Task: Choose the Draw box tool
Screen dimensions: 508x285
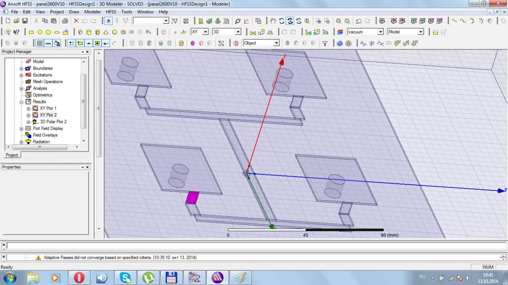Action: [80, 32]
